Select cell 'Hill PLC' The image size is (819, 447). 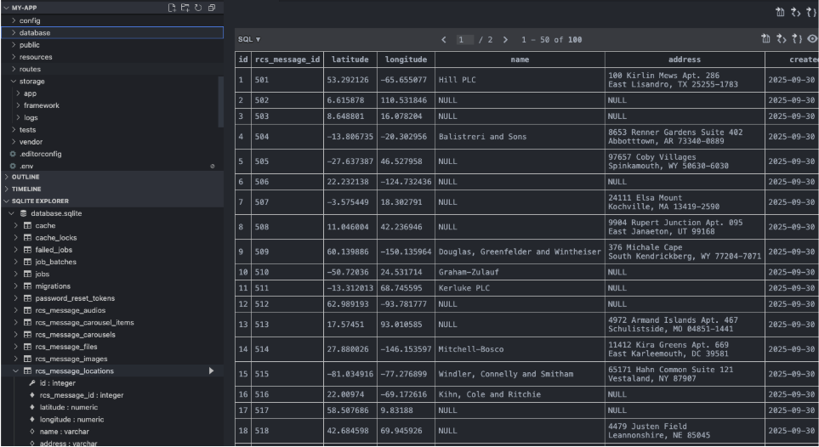(520, 80)
